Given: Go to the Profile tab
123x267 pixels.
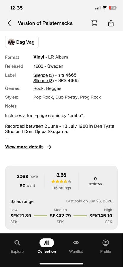Looking at the screenshot, I should 106,246.
